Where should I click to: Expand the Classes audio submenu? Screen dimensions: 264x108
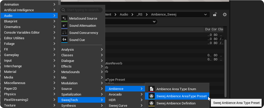click(x=82, y=55)
